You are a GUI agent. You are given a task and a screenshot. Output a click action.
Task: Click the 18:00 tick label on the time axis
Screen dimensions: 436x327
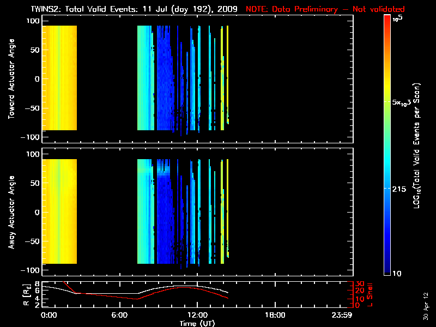275,315
